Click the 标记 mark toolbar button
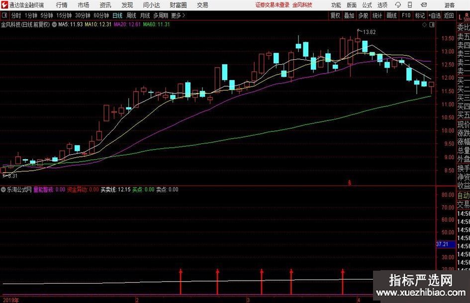The image size is (470, 303). [x=420, y=15]
